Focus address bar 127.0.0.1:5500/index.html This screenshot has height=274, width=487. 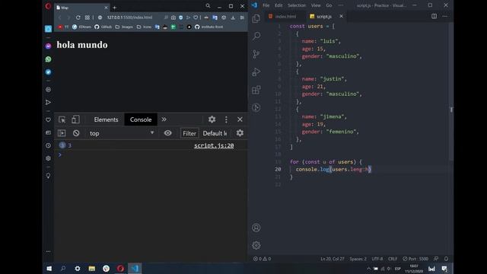(x=129, y=18)
